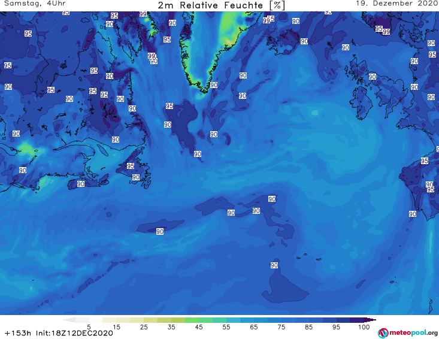Click the colorbar label '25'

[144, 327]
